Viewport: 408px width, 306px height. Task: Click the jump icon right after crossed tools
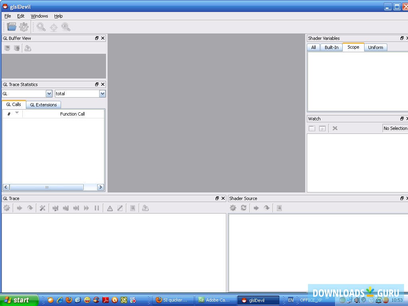[x=55, y=208]
